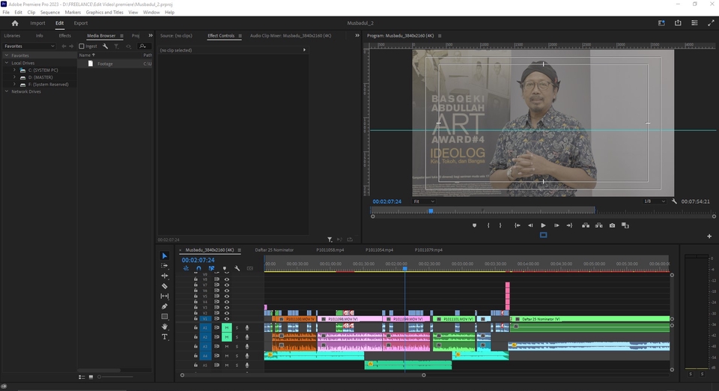Select the Pen tool
719x391 pixels.
pos(165,306)
